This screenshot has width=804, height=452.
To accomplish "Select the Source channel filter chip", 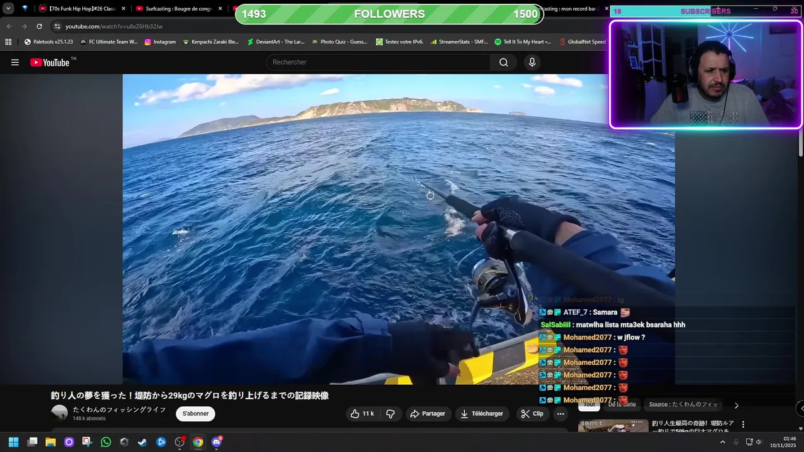I will point(686,405).
